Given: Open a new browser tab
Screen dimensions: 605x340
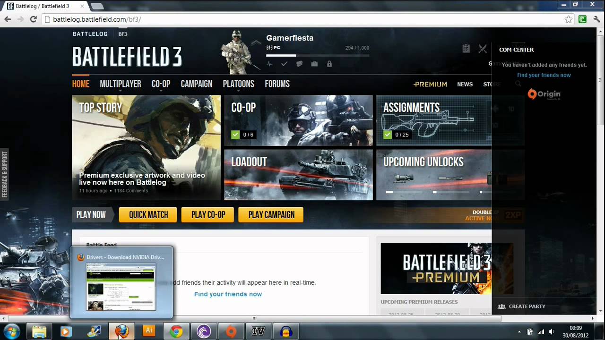Looking at the screenshot, I should tap(97, 6).
